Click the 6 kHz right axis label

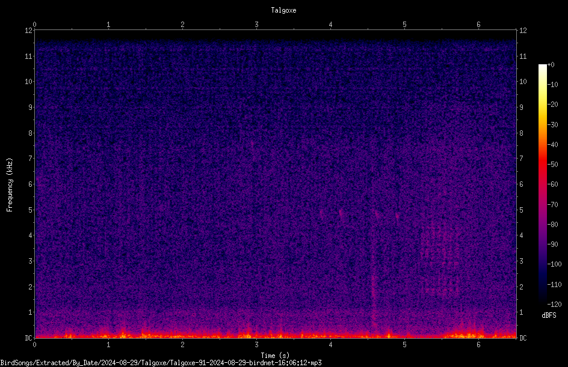521,184
